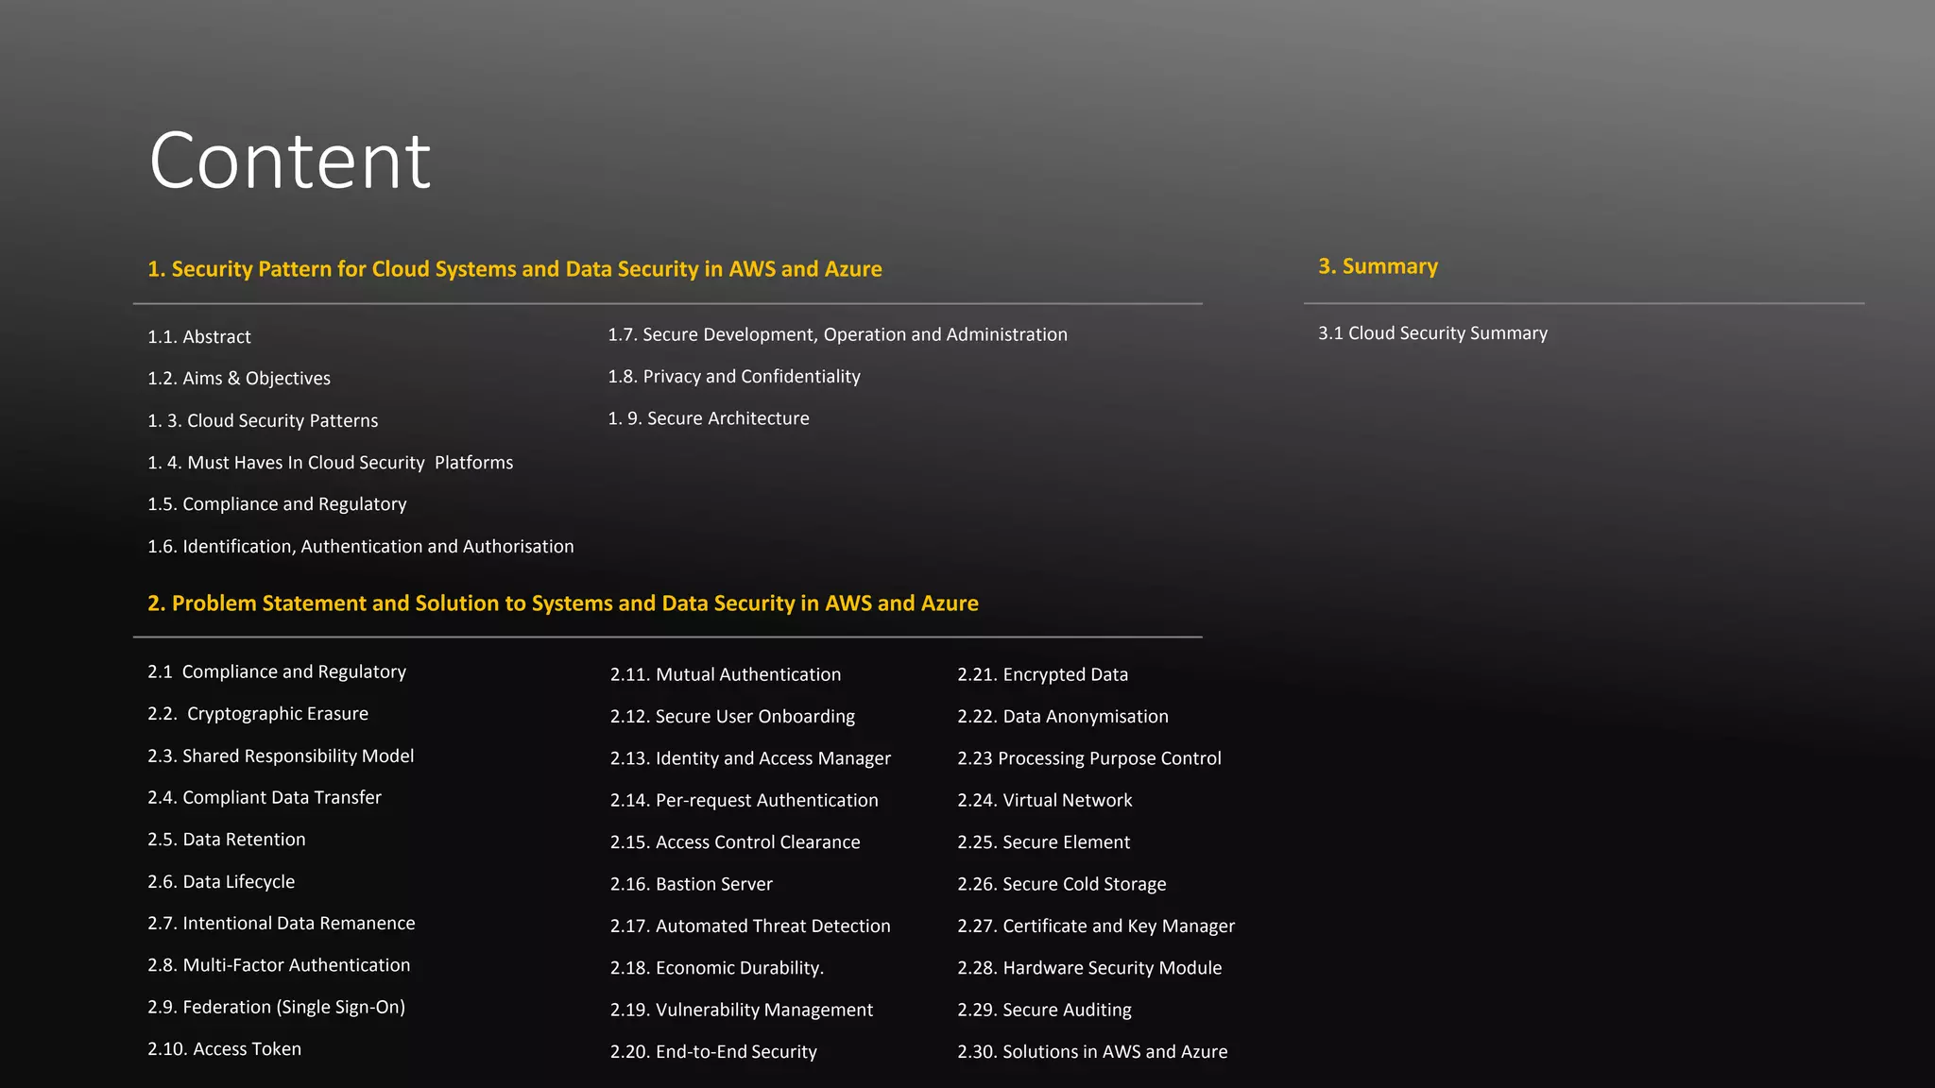Viewport: 1935px width, 1088px height.
Task: Click 2.28. Hardware Security Module
Action: coord(1089,968)
